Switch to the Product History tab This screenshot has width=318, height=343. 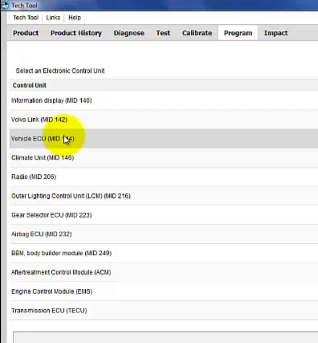(x=76, y=33)
